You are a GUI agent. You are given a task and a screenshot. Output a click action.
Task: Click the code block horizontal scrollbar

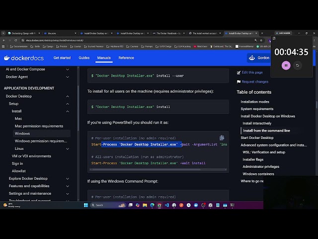click(x=146, y=169)
